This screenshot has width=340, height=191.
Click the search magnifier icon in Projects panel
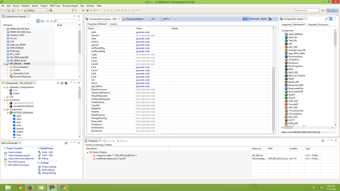tap(55, 21)
